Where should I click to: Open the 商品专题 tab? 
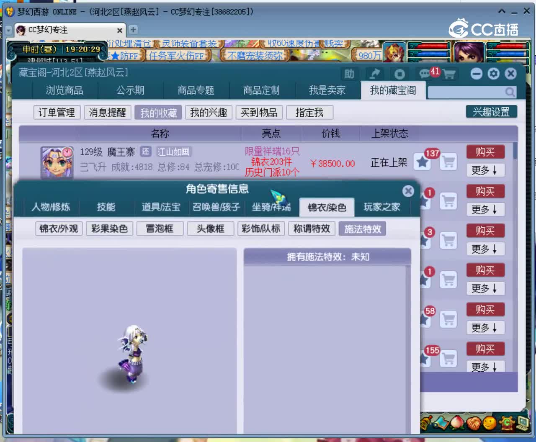click(196, 90)
